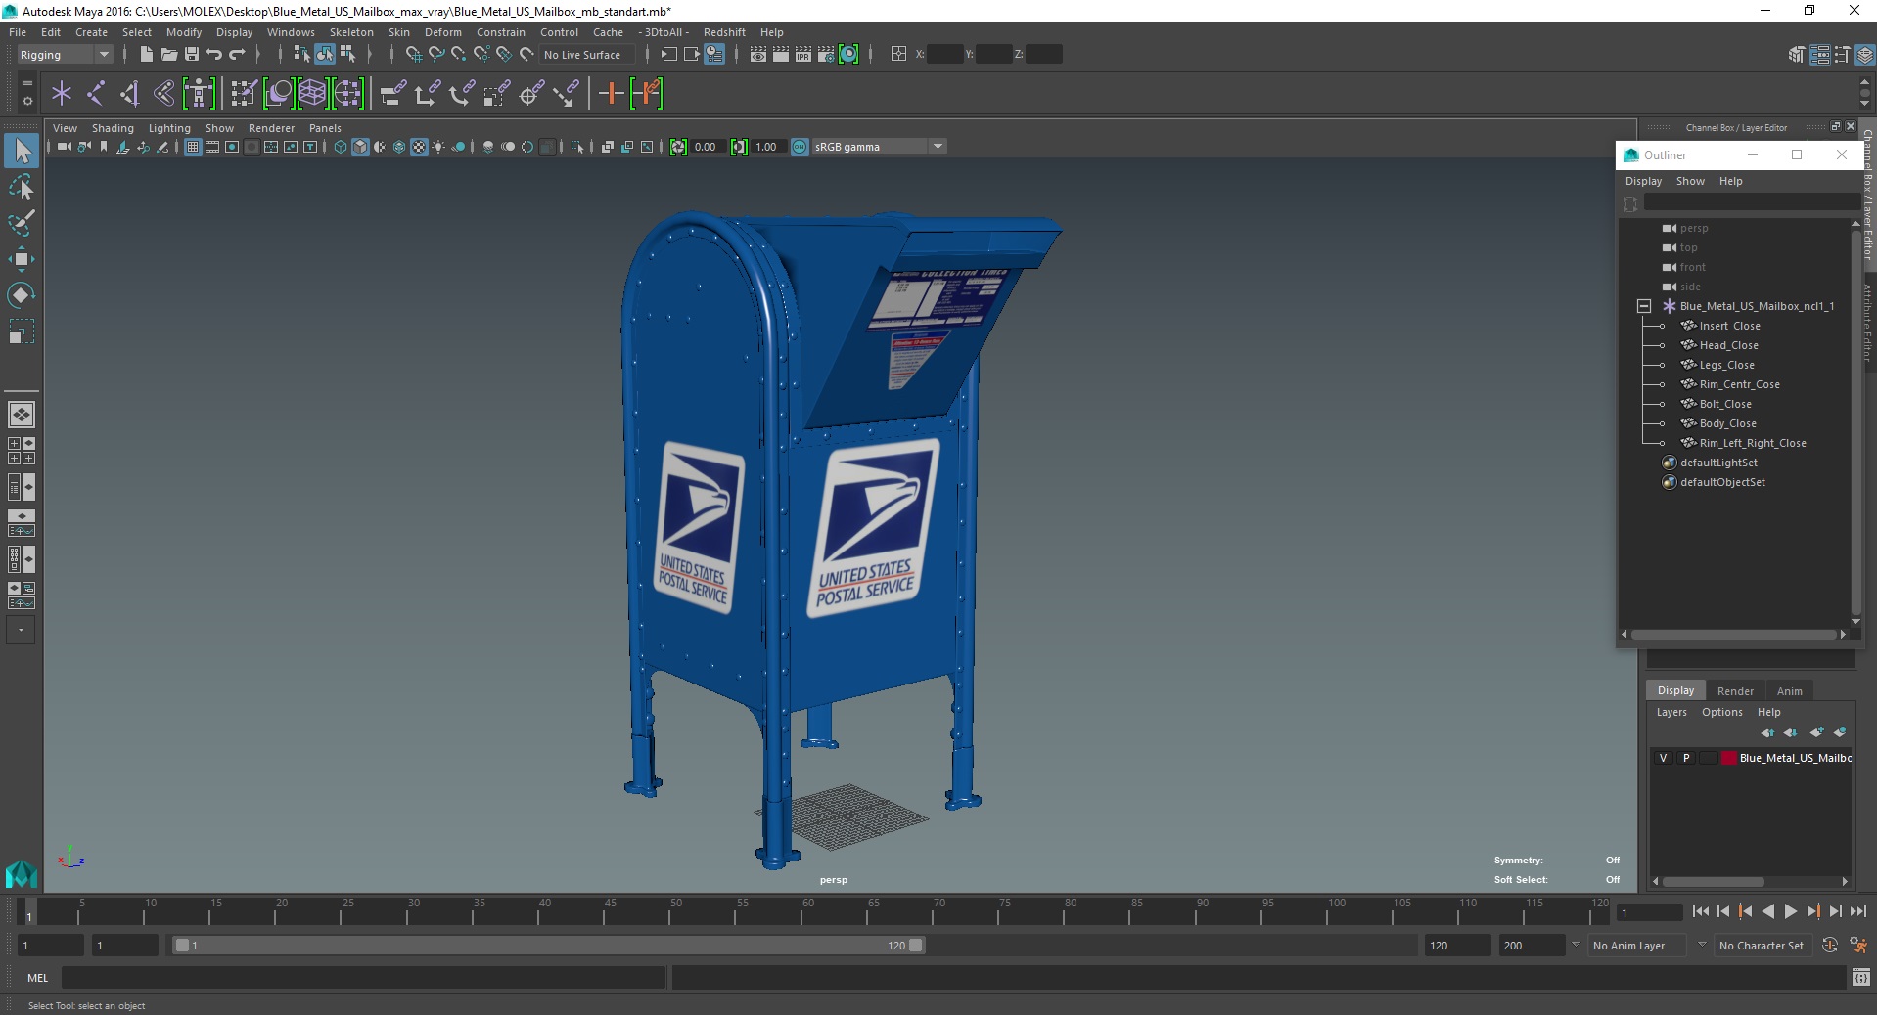Image resolution: width=1877 pixels, height=1015 pixels.
Task: Open Outliner Display menu
Action: click(1643, 181)
